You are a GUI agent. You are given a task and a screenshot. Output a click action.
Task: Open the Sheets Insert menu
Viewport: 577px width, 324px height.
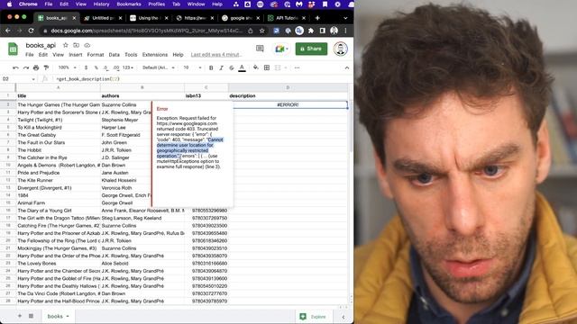pos(76,54)
